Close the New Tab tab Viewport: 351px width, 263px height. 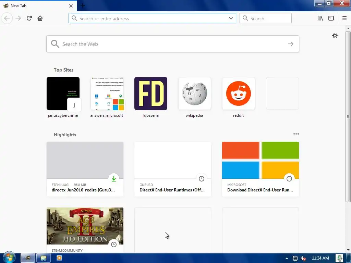point(71,6)
